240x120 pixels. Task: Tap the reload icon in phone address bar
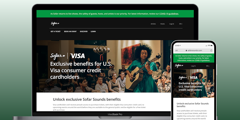tap(211, 50)
